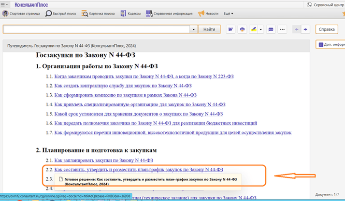The width and height of the screenshot is (345, 201).
Task: Open link 2.1 Как запланировать закупки
Action: point(103,160)
